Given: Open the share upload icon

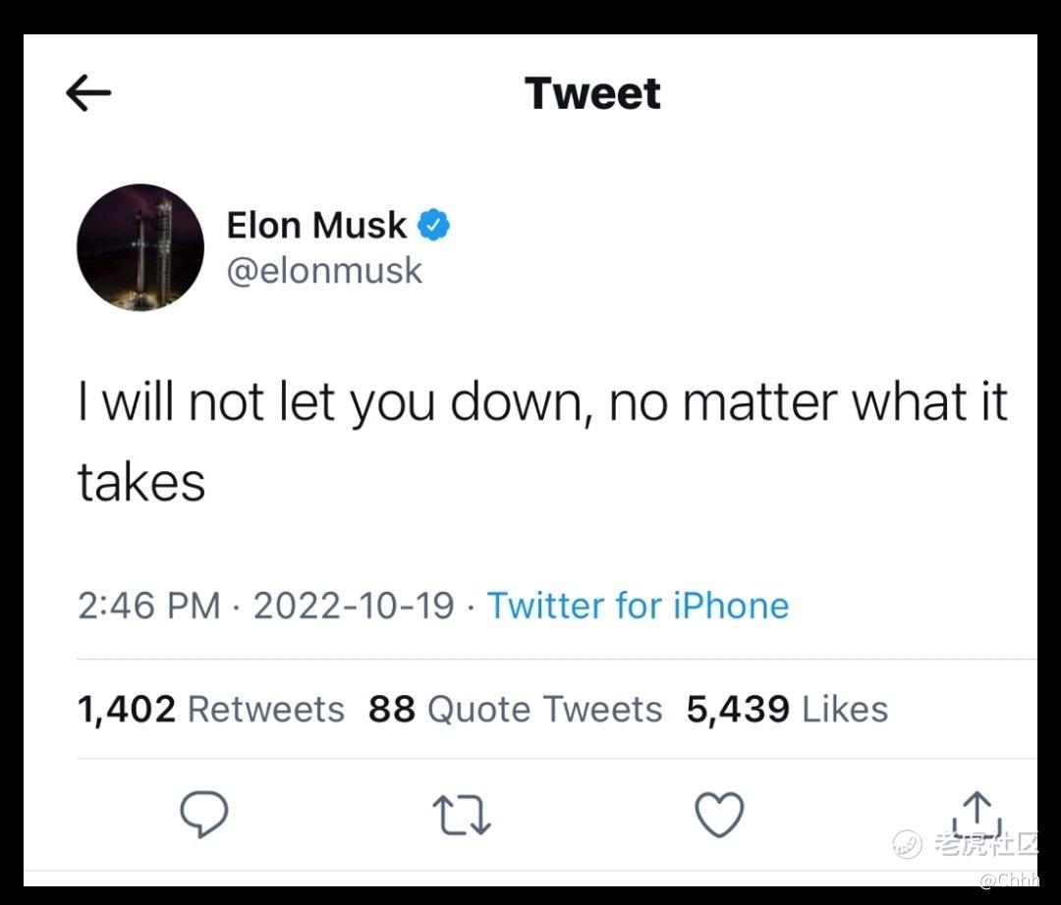Looking at the screenshot, I should (977, 813).
